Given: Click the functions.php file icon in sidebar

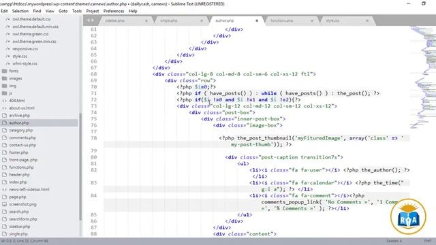Looking at the screenshot, I should pyautogui.click(x=5, y=167).
